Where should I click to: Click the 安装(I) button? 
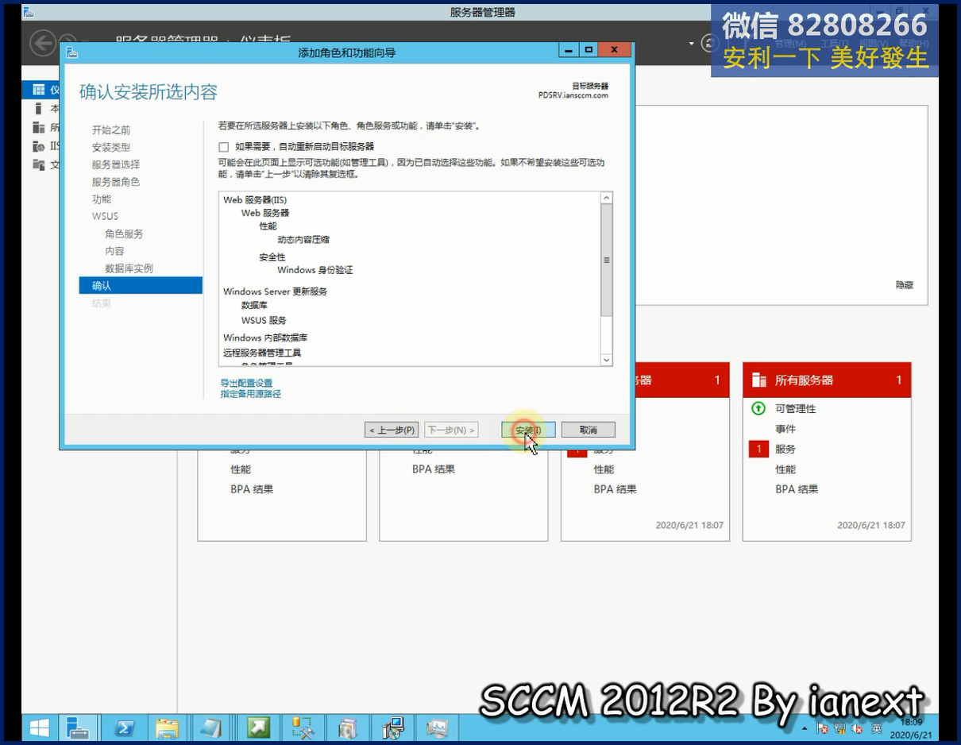point(528,430)
